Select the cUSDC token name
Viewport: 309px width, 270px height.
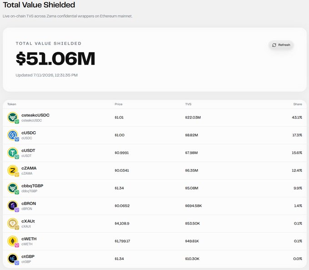click(x=29, y=133)
